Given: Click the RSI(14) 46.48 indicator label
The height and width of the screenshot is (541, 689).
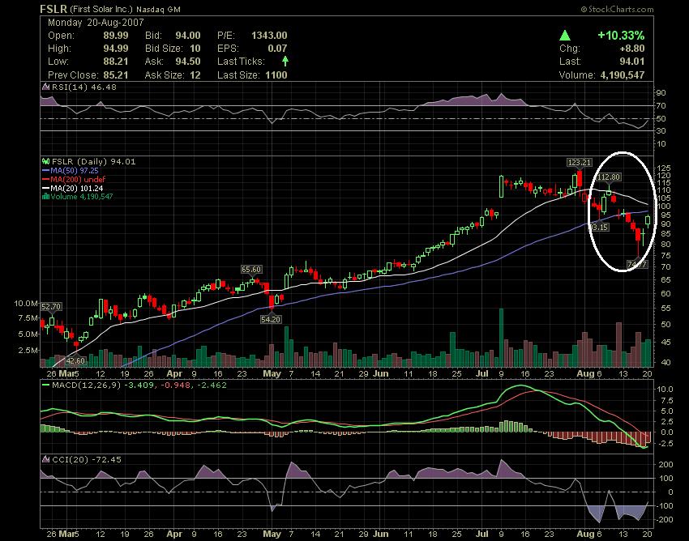Looking at the screenshot, I should point(84,87).
